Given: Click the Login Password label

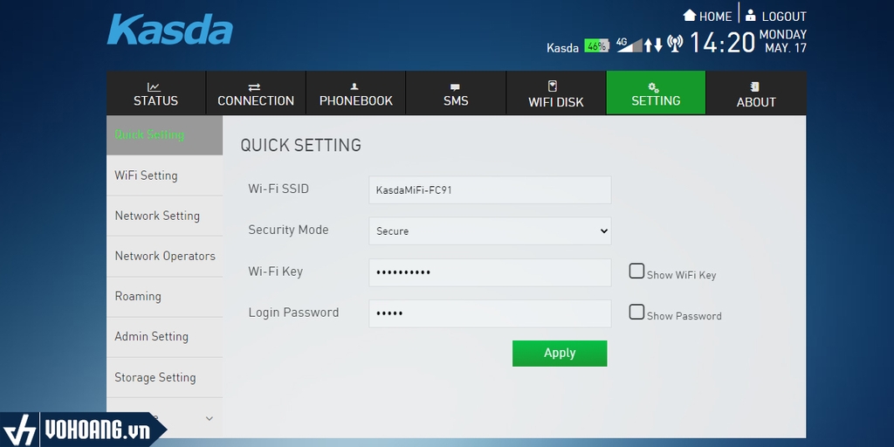Looking at the screenshot, I should tap(293, 313).
